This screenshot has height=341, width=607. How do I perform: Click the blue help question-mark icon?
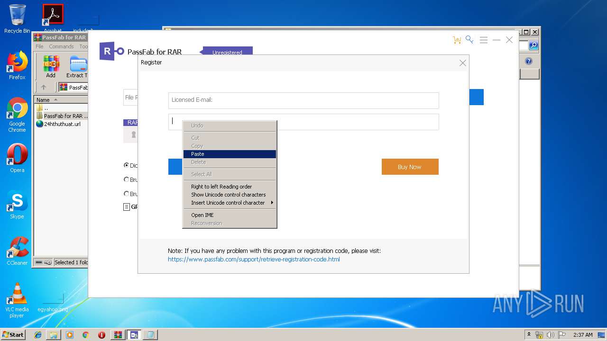click(x=529, y=61)
